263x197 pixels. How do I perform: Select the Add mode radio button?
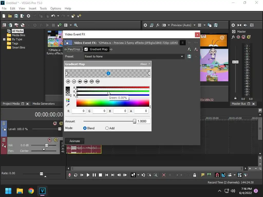(x=107, y=128)
